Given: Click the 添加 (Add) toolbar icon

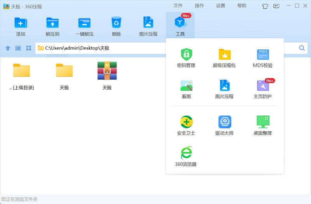Looking at the screenshot, I should tap(21, 23).
